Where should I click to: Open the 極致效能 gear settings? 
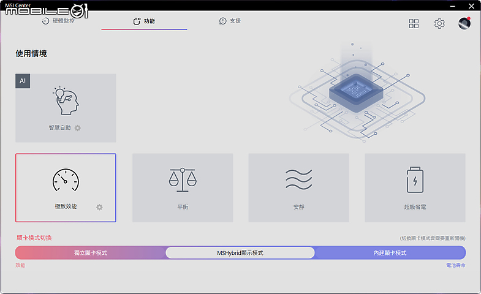pyautogui.click(x=99, y=207)
